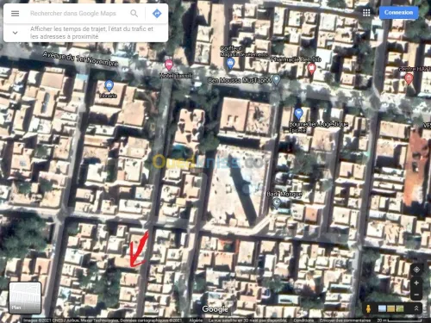Click the 'Badr Mosque' label text
This screenshot has width=431, height=323.
(x=284, y=194)
